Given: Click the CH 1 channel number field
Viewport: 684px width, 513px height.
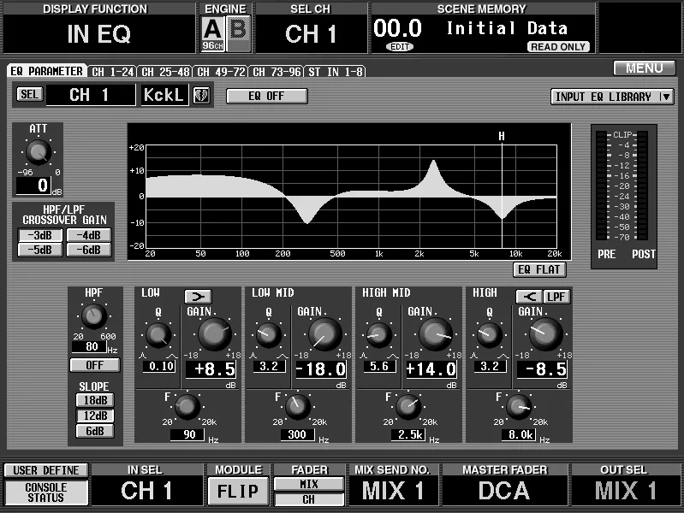Looking at the screenshot, I should (91, 95).
